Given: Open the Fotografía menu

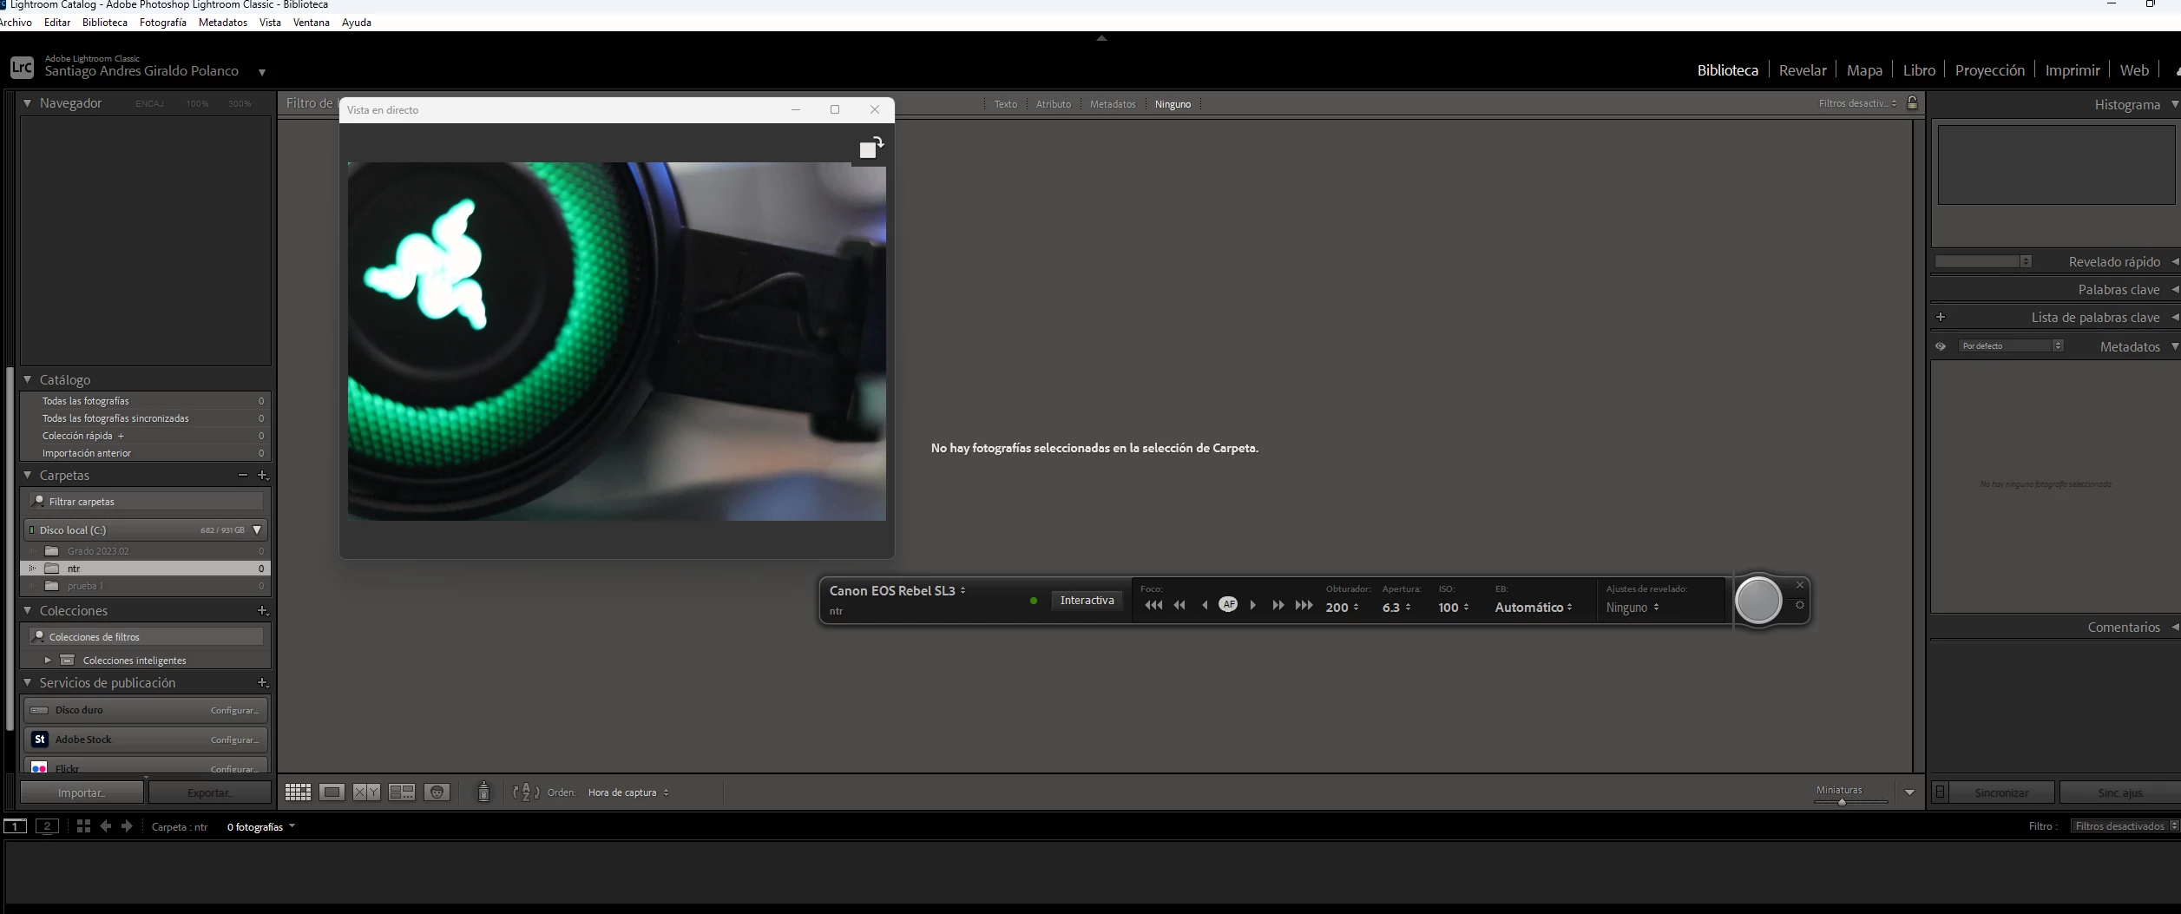Looking at the screenshot, I should click(163, 23).
